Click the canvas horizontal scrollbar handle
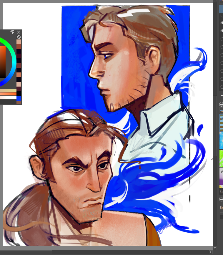The image size is (223, 255). [x=26, y=252]
